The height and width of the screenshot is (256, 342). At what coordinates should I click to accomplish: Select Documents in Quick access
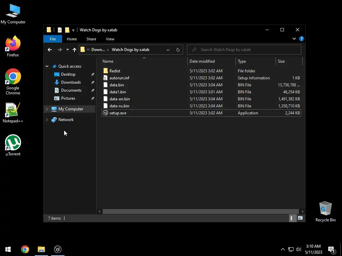71,90
